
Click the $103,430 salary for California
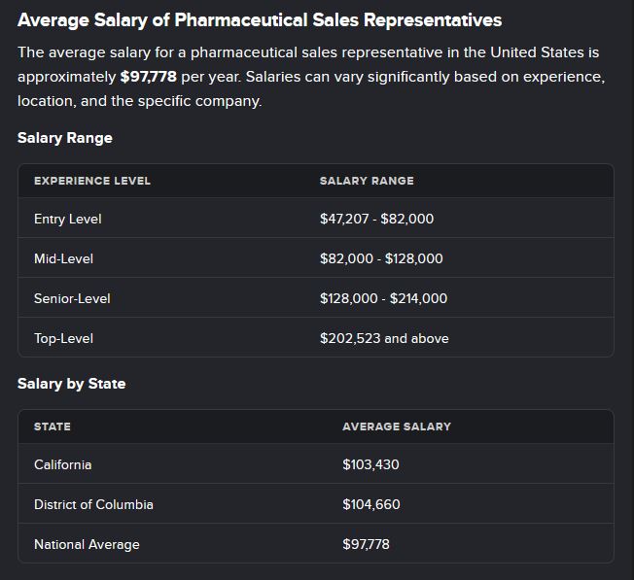click(370, 464)
